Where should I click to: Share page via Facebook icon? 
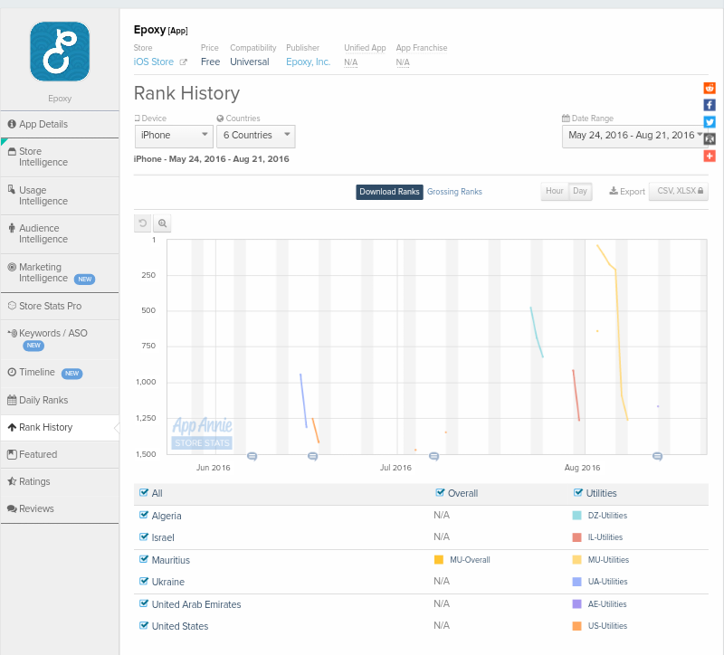coord(710,105)
